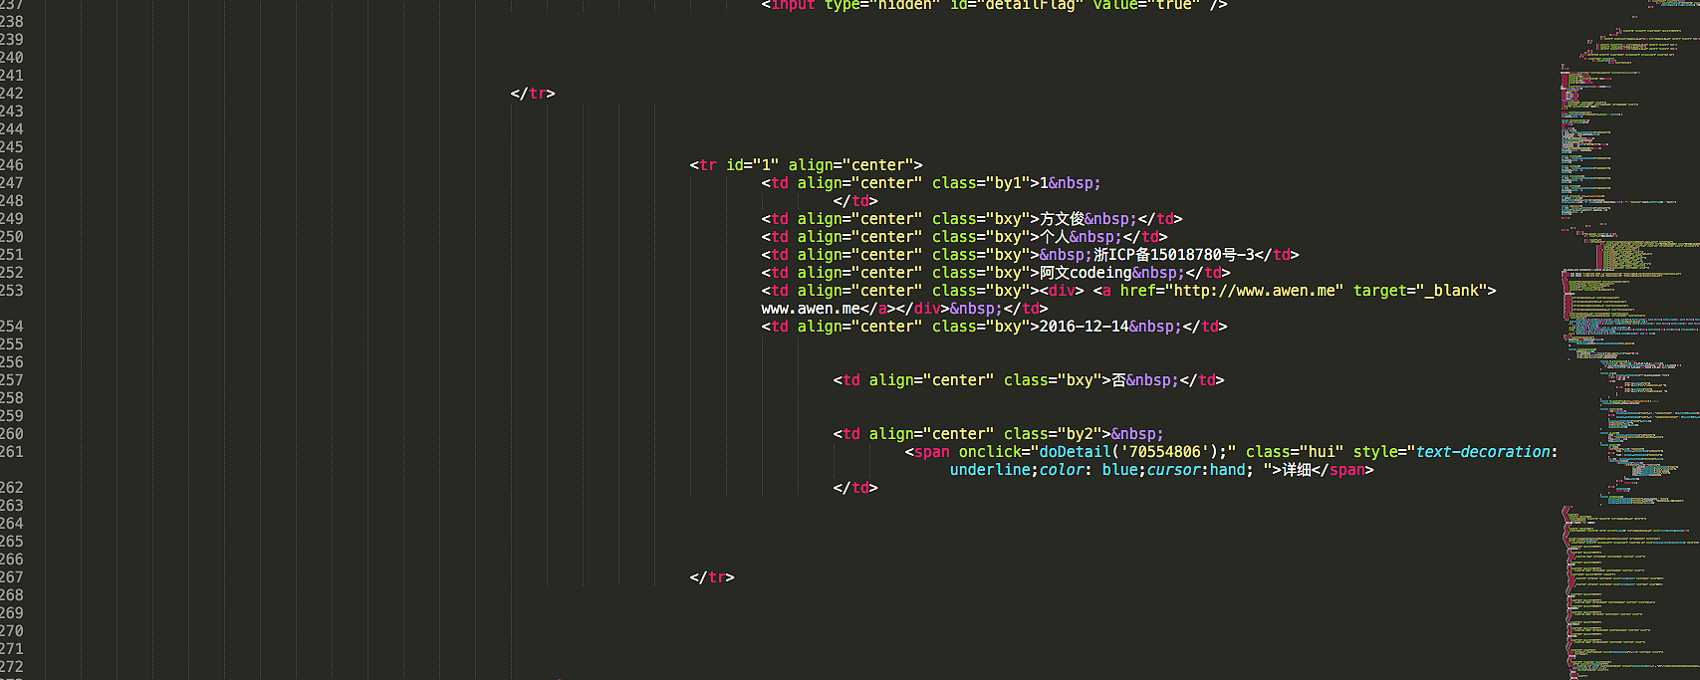
Task: Click the text-decoration style property
Action: click(x=1483, y=452)
